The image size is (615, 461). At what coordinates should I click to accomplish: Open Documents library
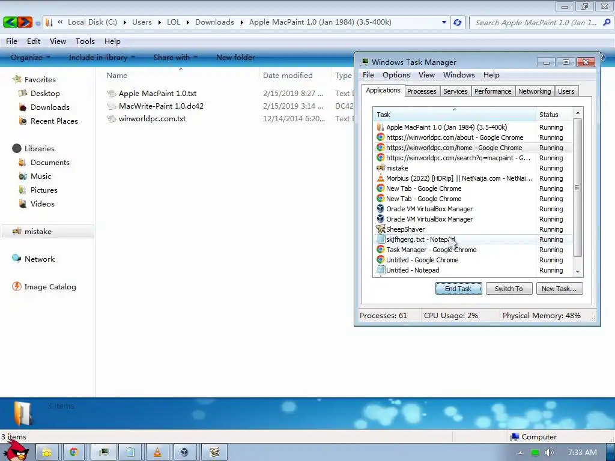49,162
